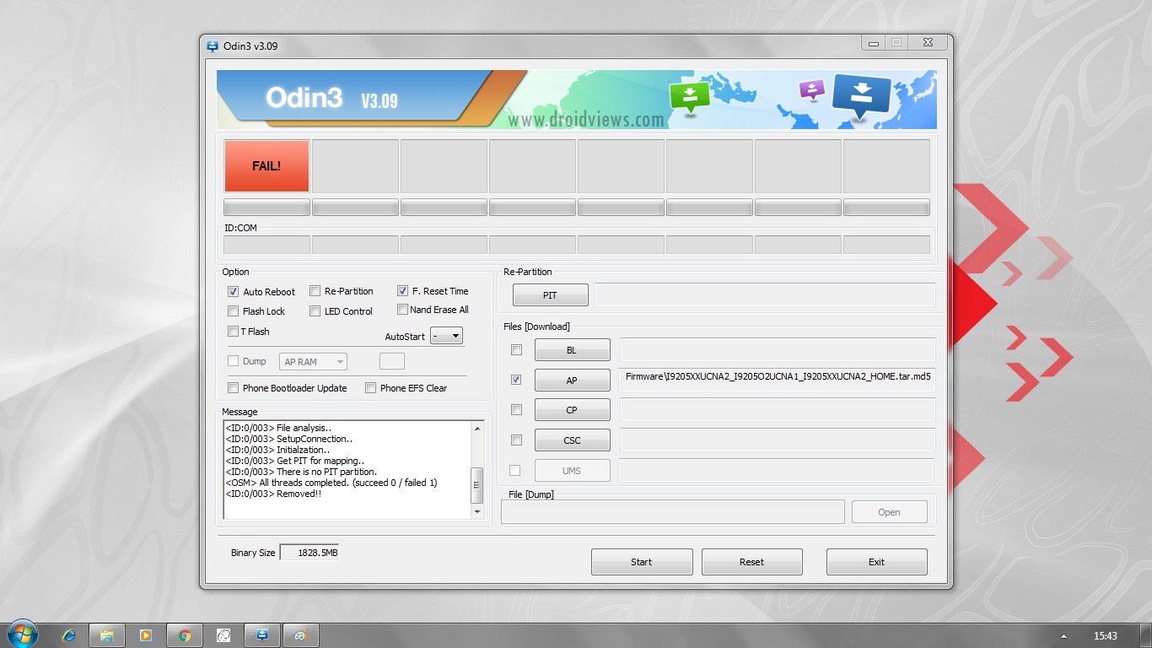This screenshot has height=648, width=1152.
Task: Enable the Re-Partition checkbox
Action: [315, 291]
